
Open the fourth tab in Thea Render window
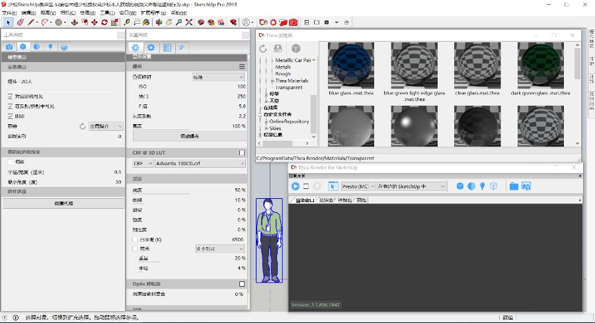click(x=361, y=199)
